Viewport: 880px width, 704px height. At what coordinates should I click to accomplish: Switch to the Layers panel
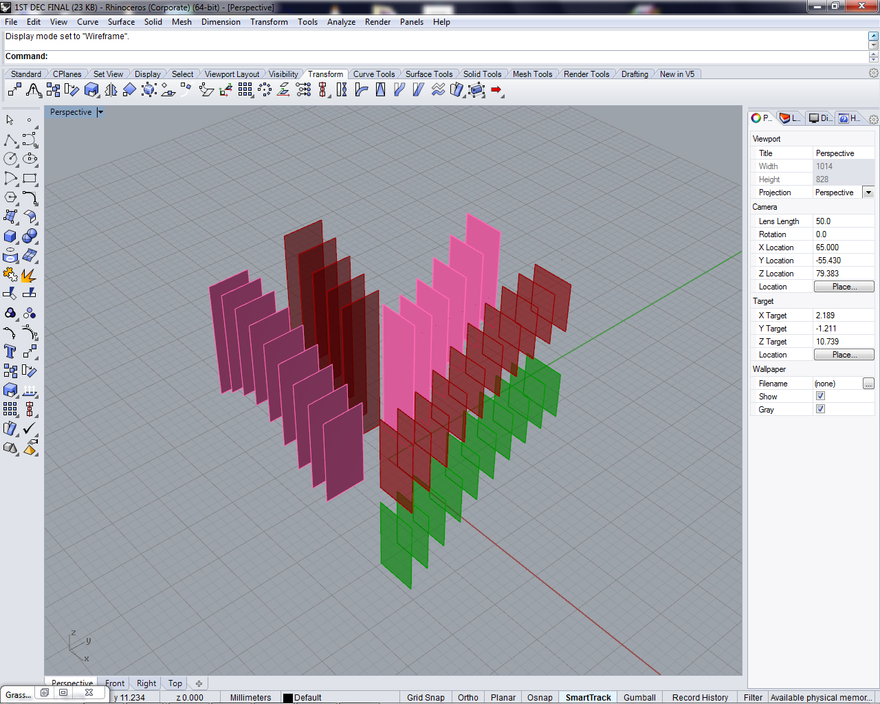[789, 118]
